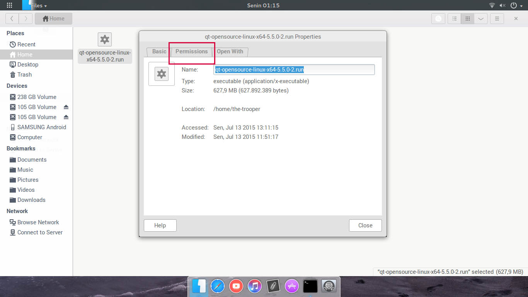The height and width of the screenshot is (297, 528).
Task: Open the hamburger menu in Files toolbar
Action: coord(497,19)
